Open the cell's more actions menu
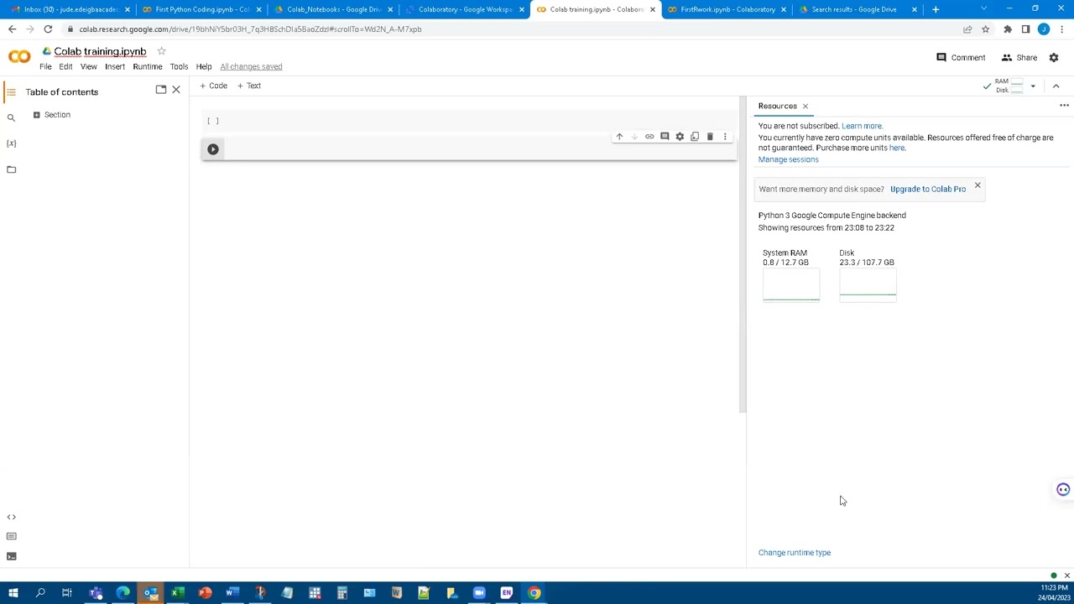 click(x=725, y=137)
